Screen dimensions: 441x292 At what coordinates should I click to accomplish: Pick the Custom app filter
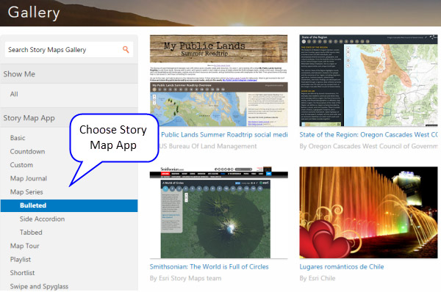coord(21,165)
